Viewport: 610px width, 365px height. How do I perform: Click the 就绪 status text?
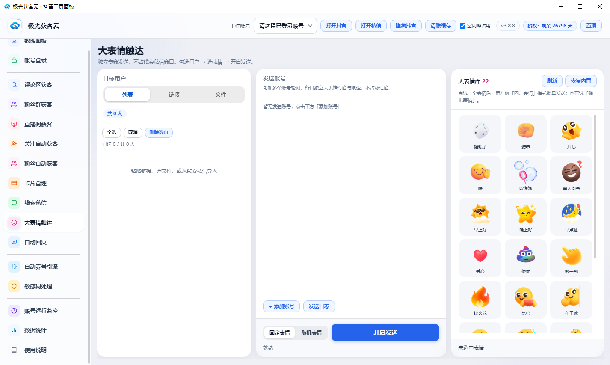click(268, 348)
